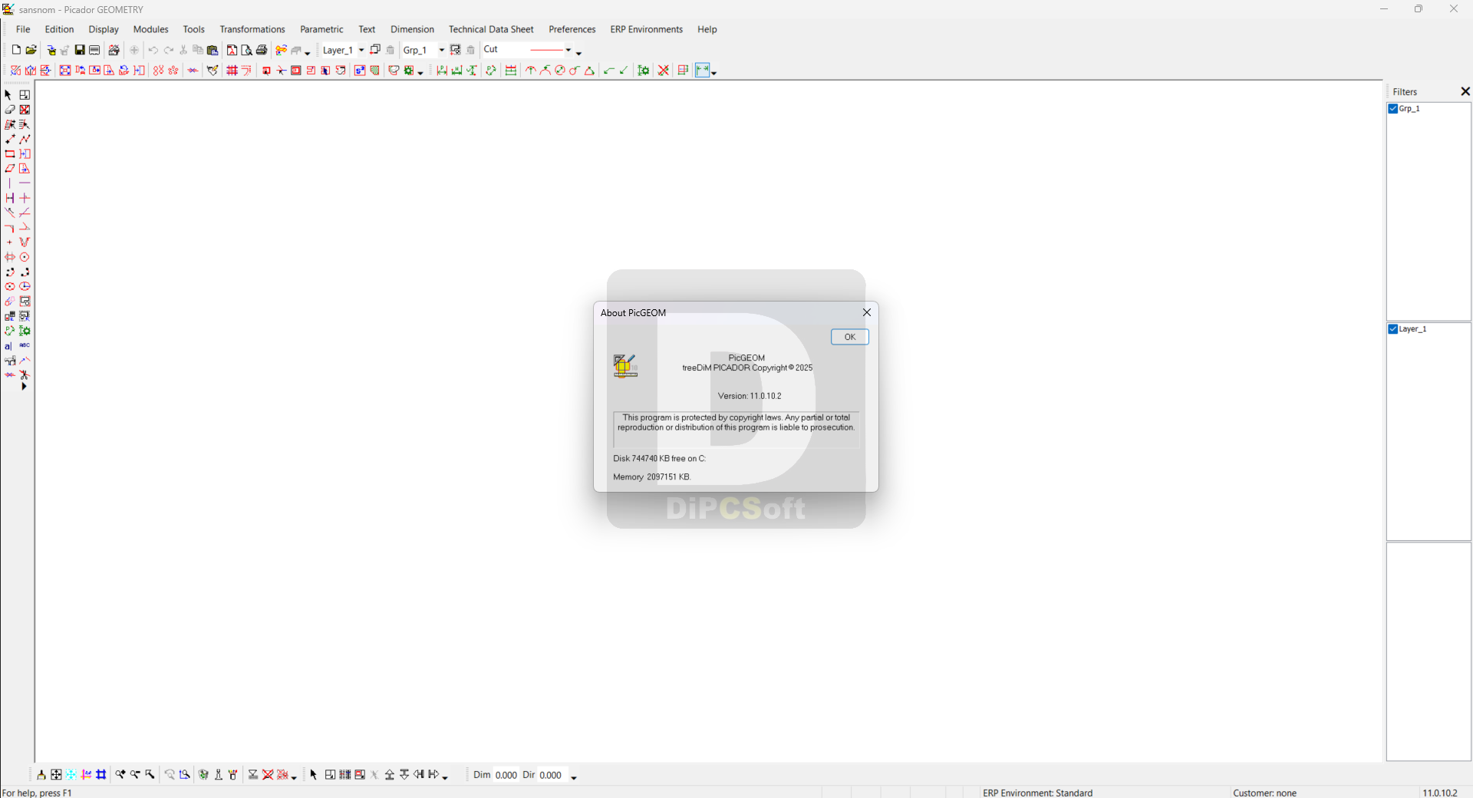Pick the Circle tool

25,257
